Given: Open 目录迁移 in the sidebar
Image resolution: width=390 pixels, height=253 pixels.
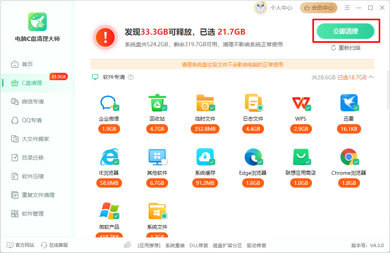Looking at the screenshot, I should point(37,158).
